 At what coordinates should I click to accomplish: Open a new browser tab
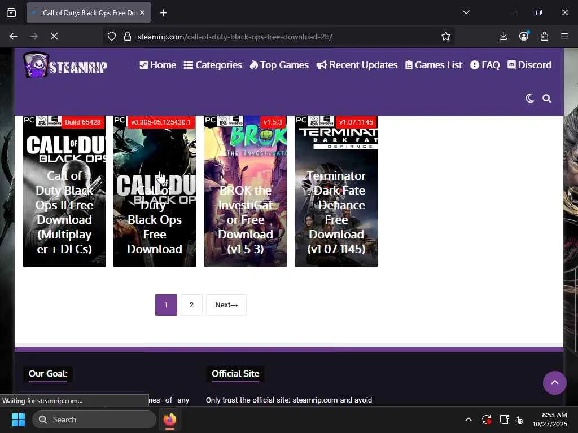pyautogui.click(x=163, y=13)
